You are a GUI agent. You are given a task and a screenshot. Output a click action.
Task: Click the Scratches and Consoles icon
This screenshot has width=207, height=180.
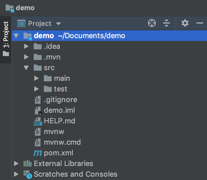tap(27, 174)
